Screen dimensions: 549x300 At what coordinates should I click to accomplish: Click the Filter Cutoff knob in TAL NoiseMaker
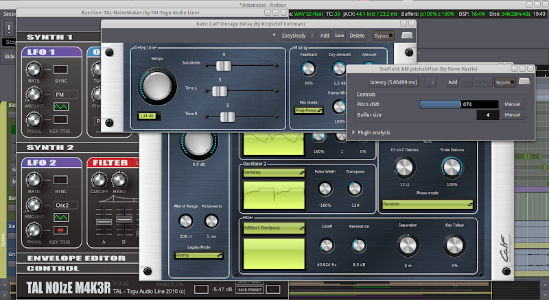(x=99, y=180)
